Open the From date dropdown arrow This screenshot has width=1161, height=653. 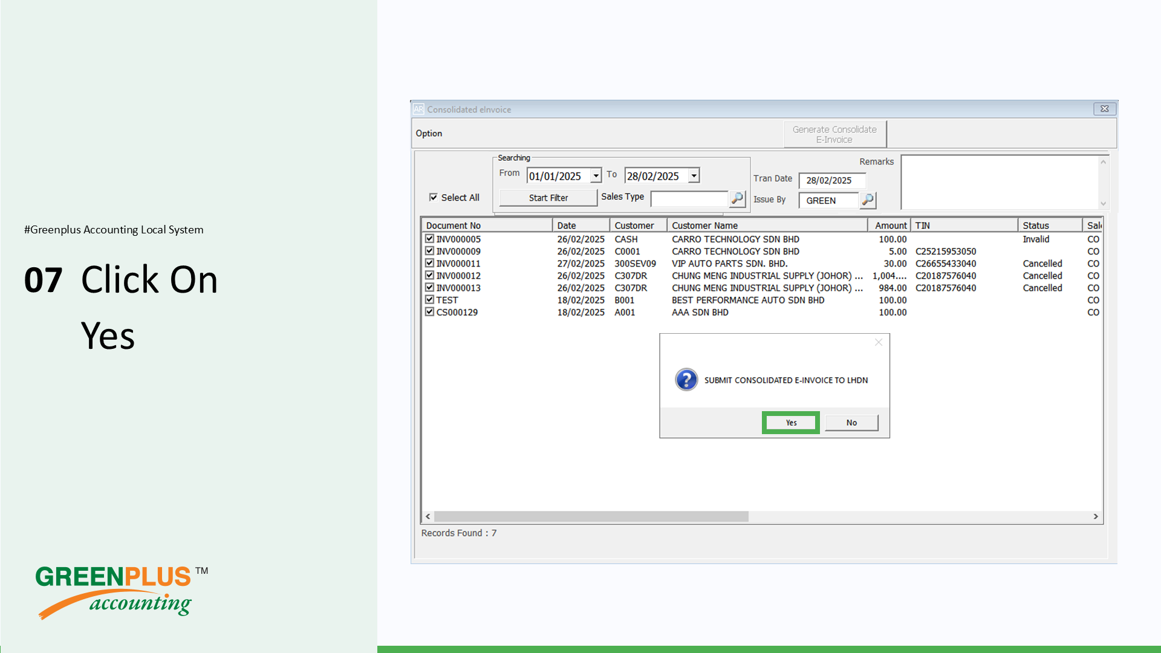pyautogui.click(x=596, y=176)
